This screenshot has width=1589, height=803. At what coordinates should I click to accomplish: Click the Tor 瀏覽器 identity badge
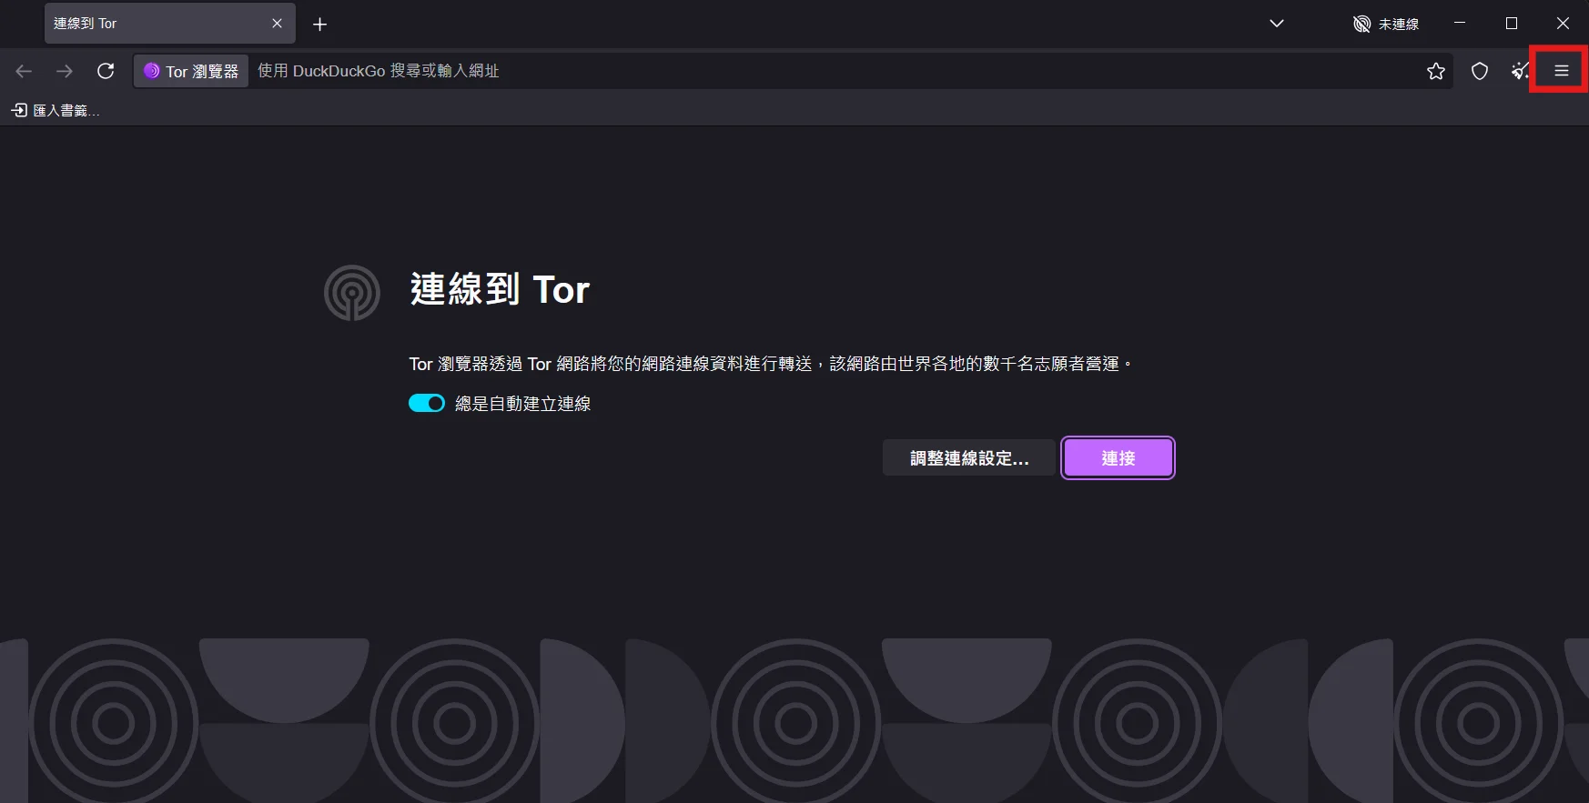point(191,71)
